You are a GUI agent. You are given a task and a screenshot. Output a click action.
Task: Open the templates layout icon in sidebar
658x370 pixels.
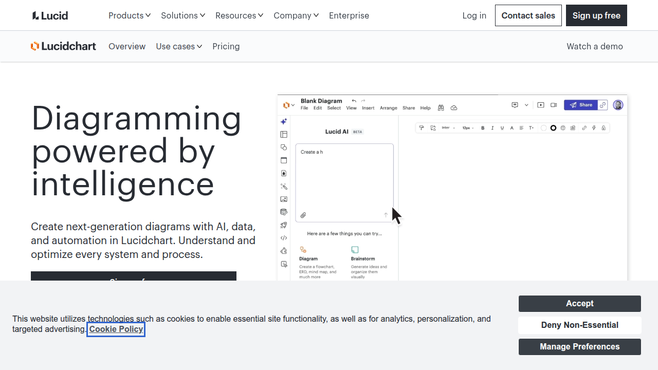pos(284,135)
